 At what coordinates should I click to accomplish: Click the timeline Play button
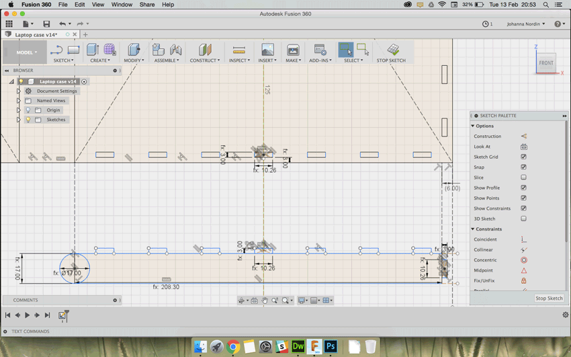tap(28, 315)
